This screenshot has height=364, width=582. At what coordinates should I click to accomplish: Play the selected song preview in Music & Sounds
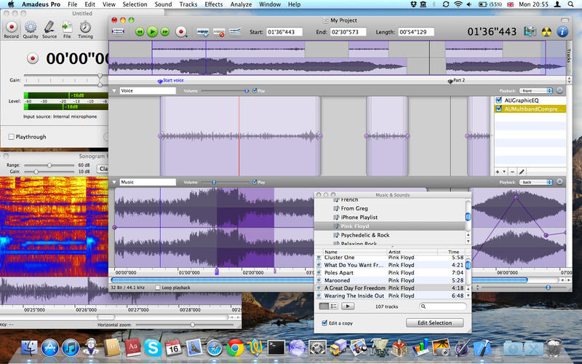[x=348, y=306]
